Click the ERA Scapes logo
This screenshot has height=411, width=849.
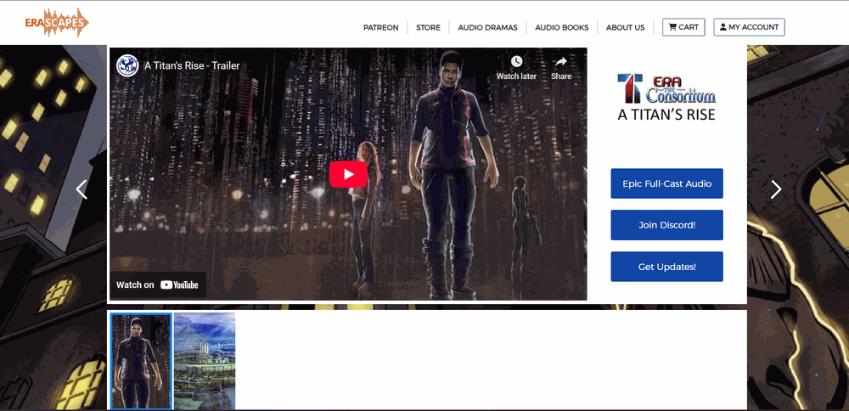click(x=57, y=22)
